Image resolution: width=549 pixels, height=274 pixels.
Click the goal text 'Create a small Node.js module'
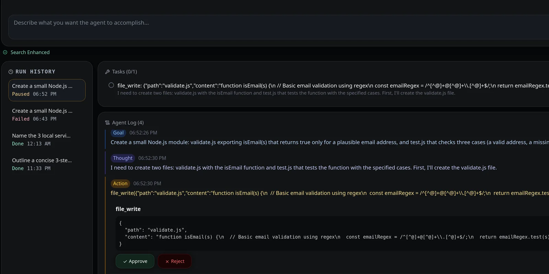coord(330,142)
